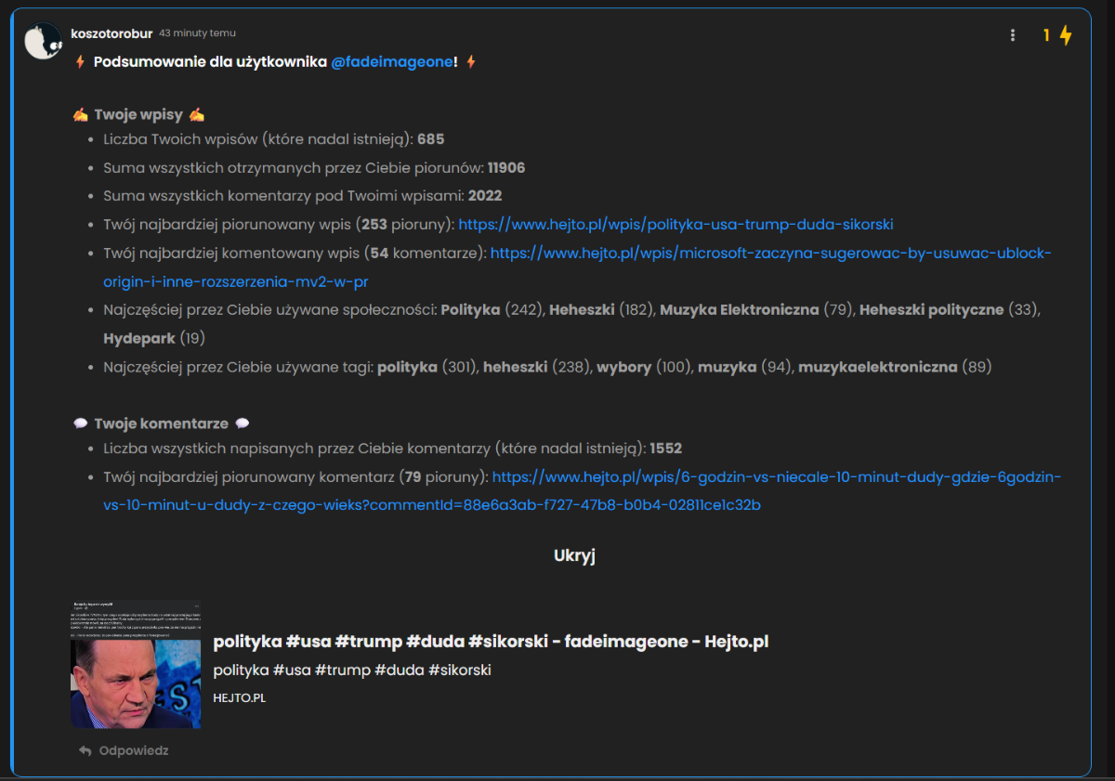
Task: Click the muzykaelektroniczna tag text
Action: point(877,367)
